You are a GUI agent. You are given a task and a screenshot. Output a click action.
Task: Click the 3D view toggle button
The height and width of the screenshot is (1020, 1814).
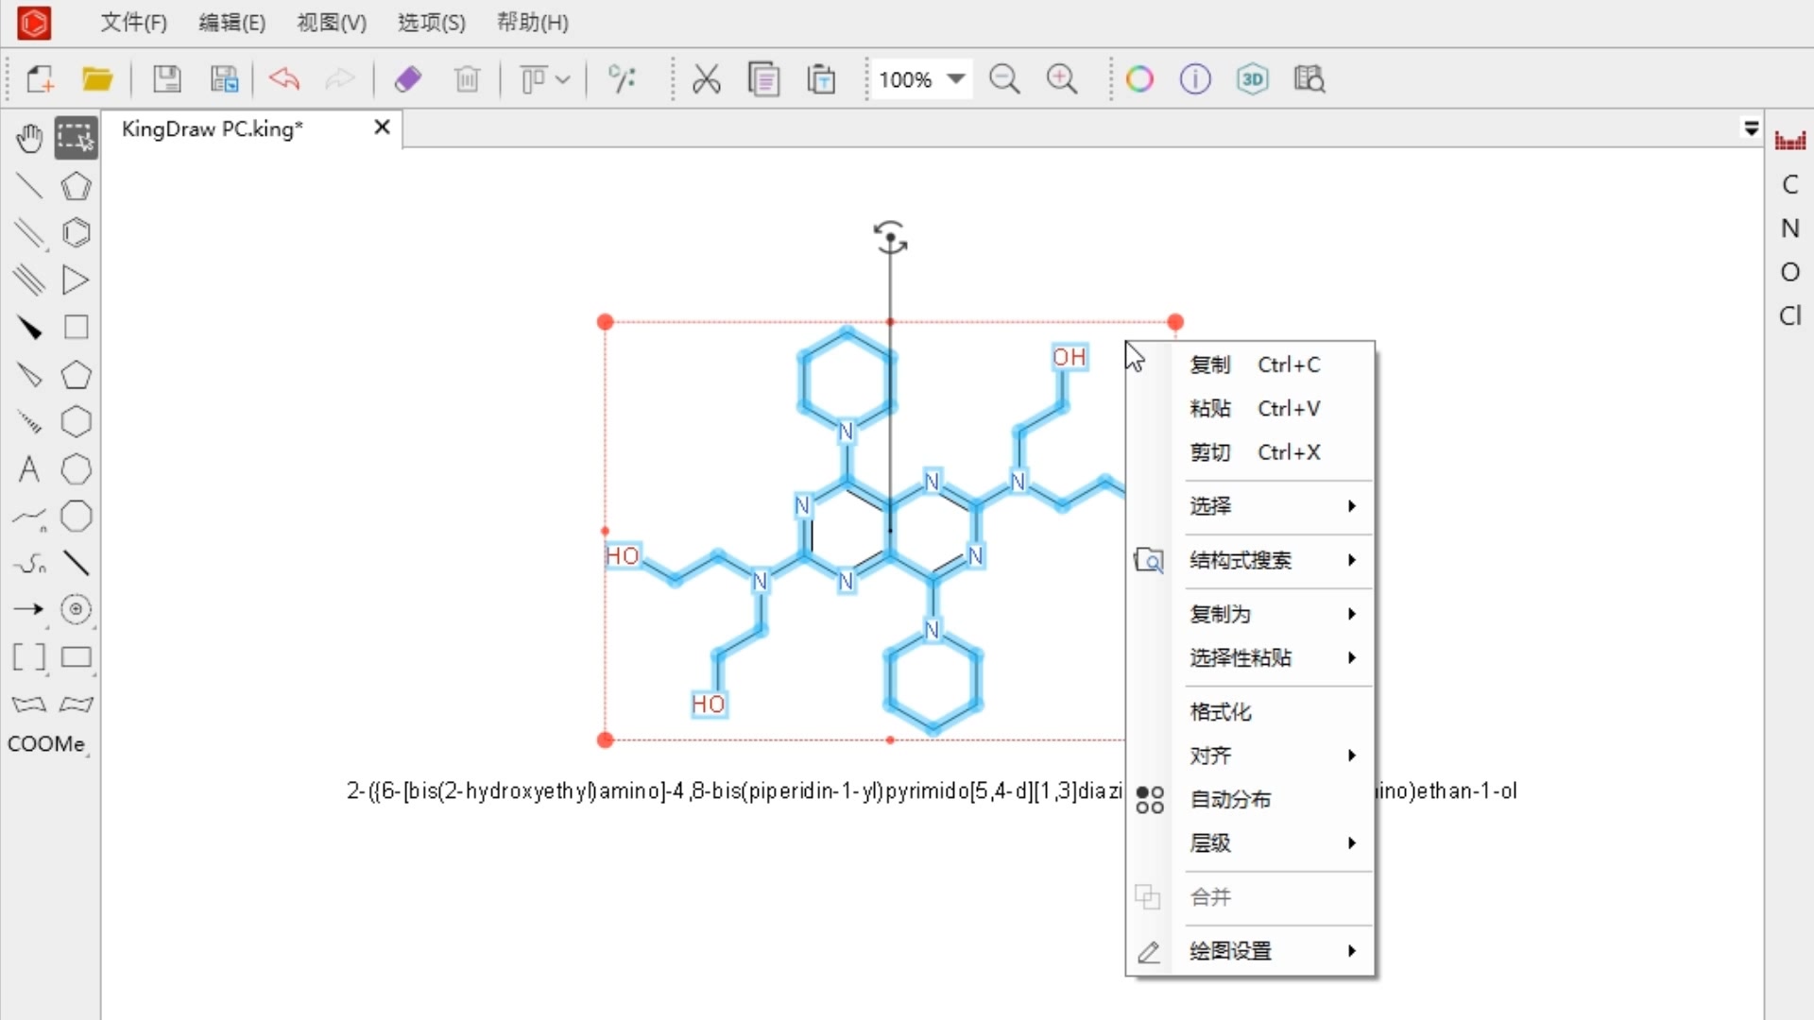pos(1252,78)
